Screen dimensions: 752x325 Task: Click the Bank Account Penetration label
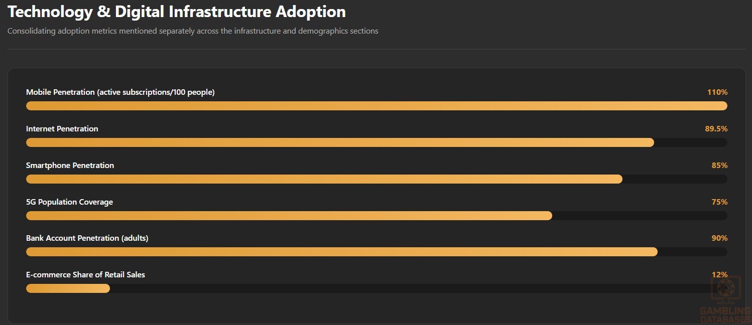coord(87,238)
